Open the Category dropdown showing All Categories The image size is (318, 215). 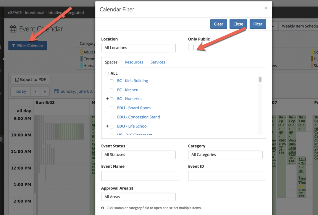[225, 155]
